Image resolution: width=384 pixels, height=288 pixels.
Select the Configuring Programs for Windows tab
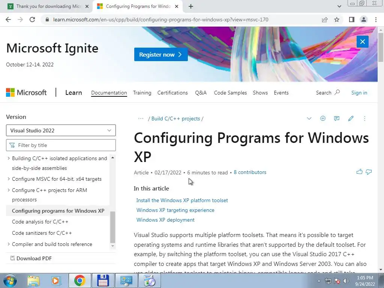[138, 6]
